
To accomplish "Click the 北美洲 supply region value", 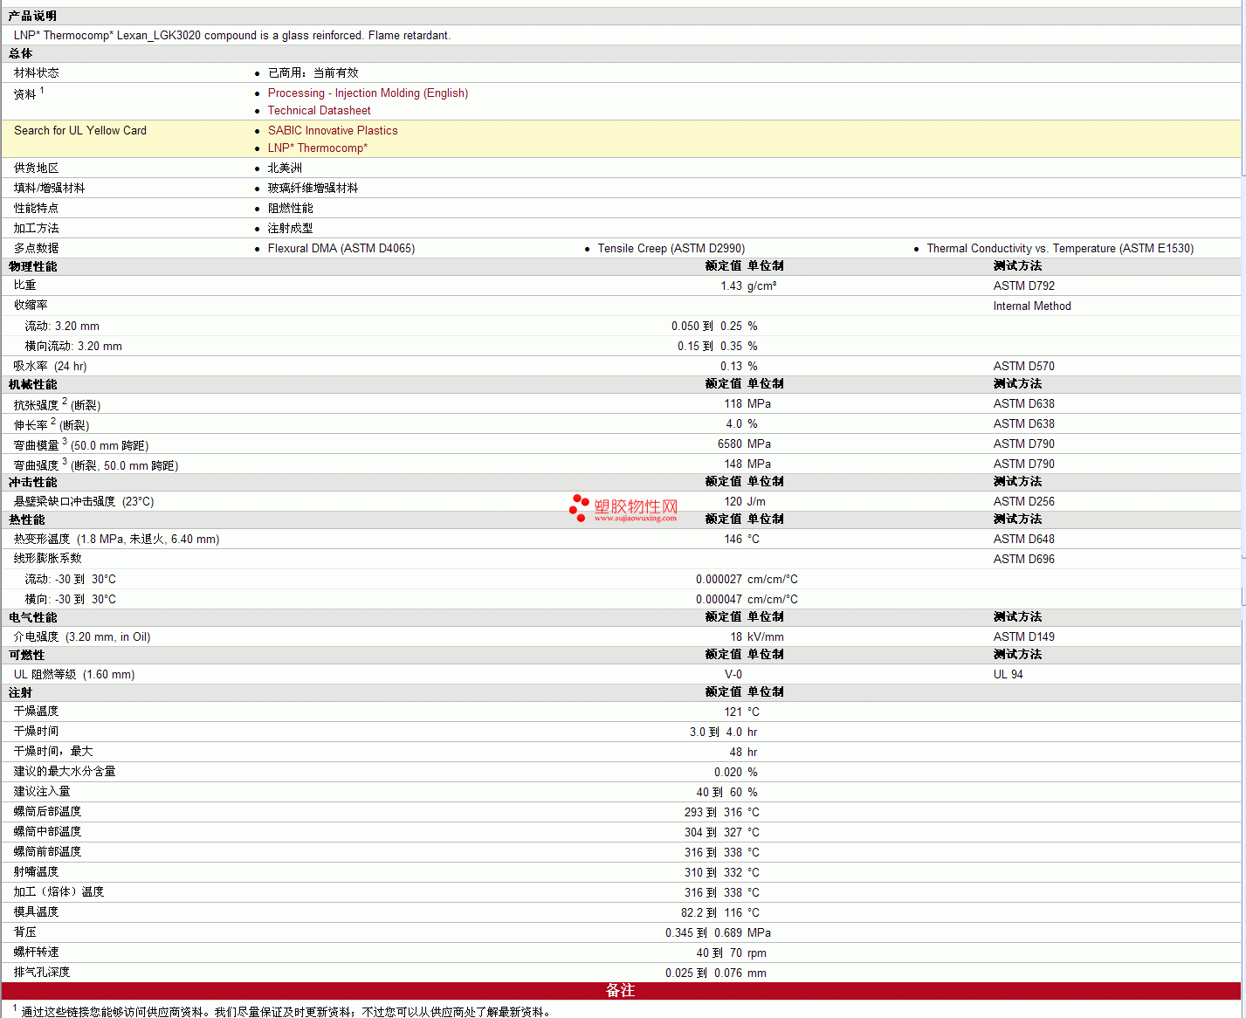I will click(285, 169).
